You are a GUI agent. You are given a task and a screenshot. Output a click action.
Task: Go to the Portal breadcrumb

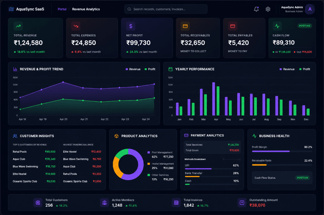pos(62,9)
